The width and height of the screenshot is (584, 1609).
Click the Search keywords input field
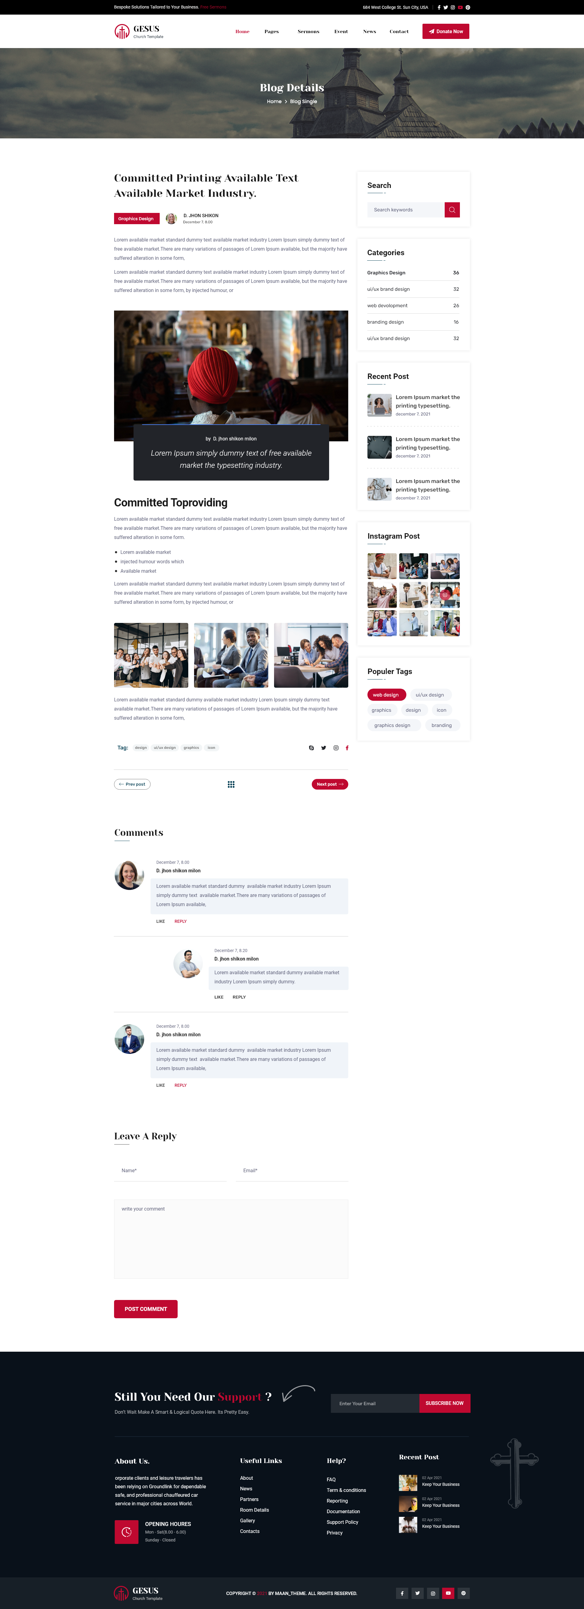click(406, 210)
